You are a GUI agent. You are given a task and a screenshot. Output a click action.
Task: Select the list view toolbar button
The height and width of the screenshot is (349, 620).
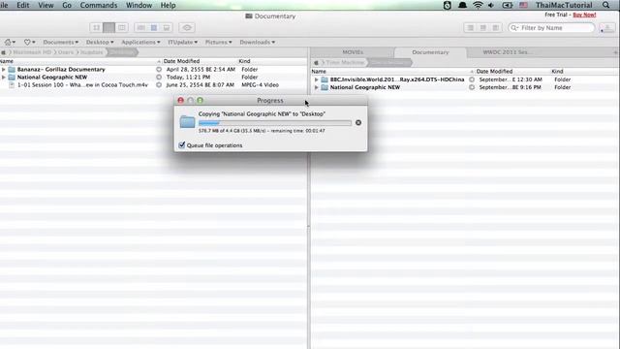pos(108,28)
